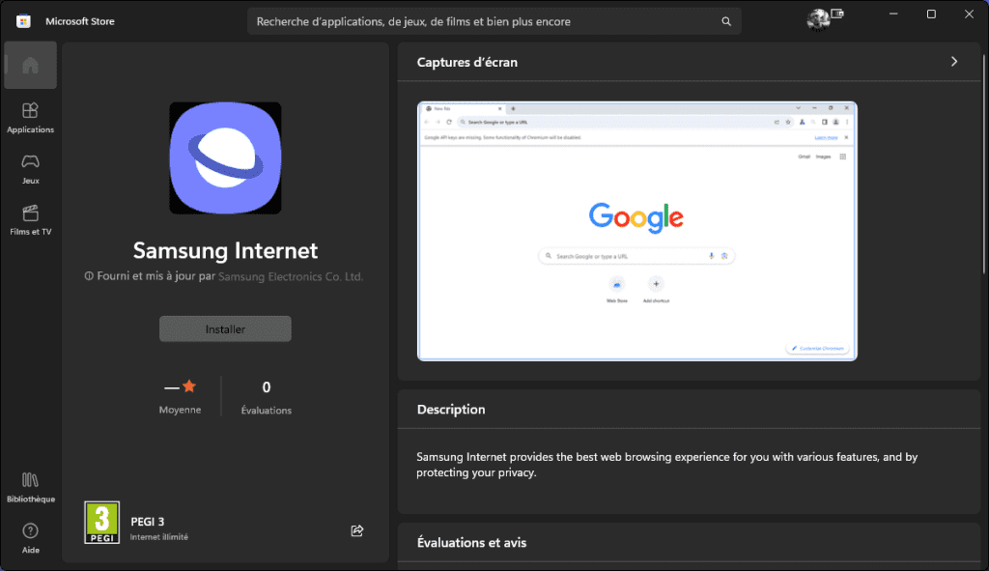The width and height of the screenshot is (989, 571).
Task: Click the Samsung Internet app logo
Action: pos(225,157)
